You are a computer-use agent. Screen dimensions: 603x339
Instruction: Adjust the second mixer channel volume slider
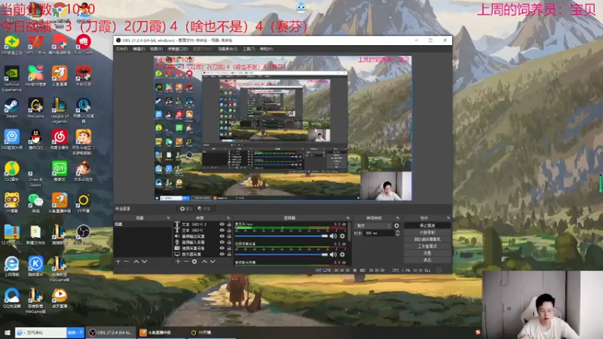tap(281, 255)
